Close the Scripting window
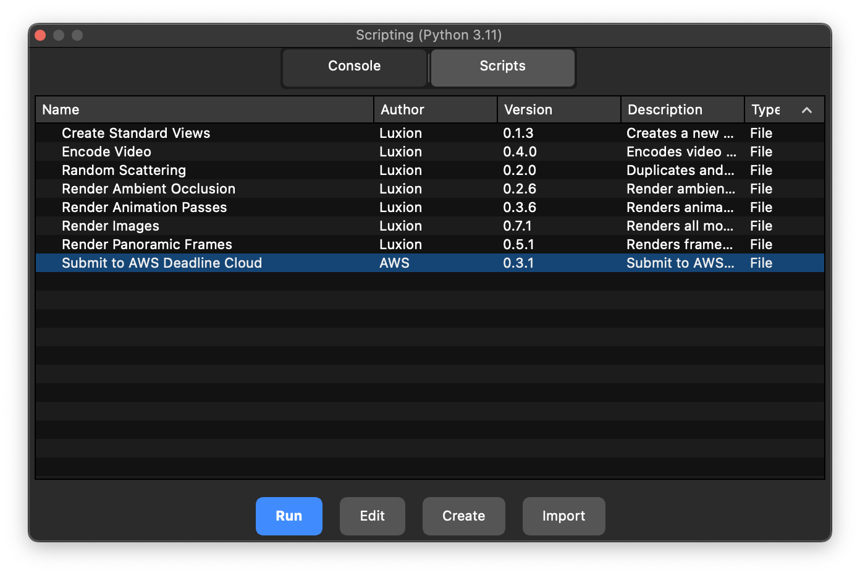The height and width of the screenshot is (575, 860). 40,35
